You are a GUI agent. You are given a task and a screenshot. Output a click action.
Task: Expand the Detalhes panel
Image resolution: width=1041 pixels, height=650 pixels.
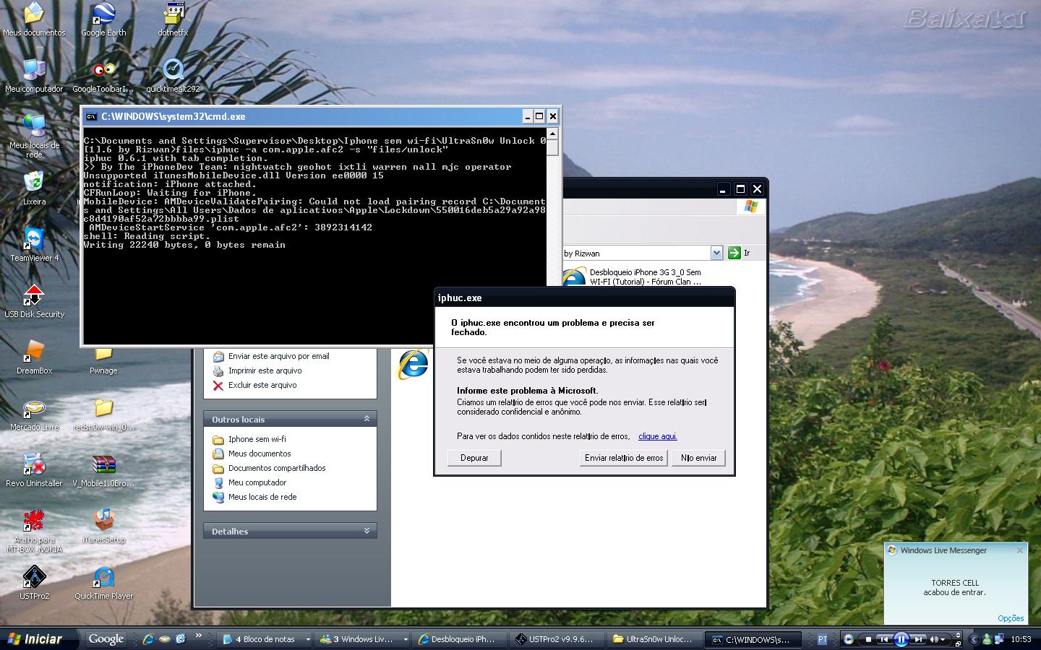[367, 531]
